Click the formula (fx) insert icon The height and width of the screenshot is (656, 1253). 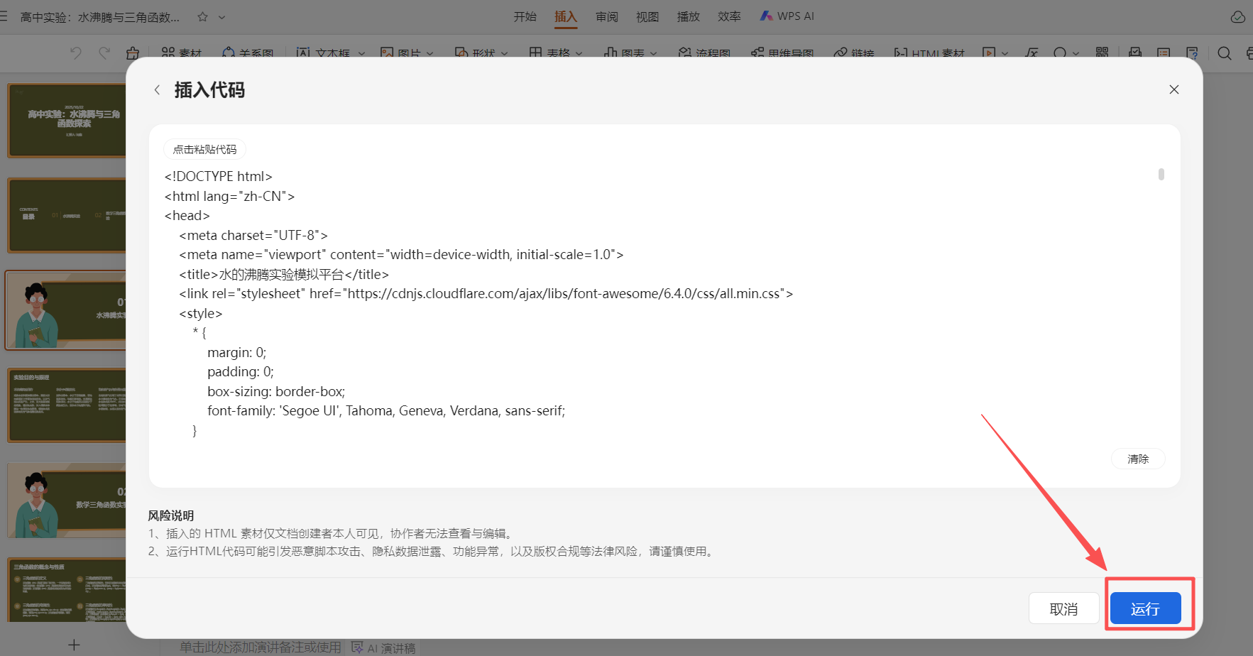1032,53
